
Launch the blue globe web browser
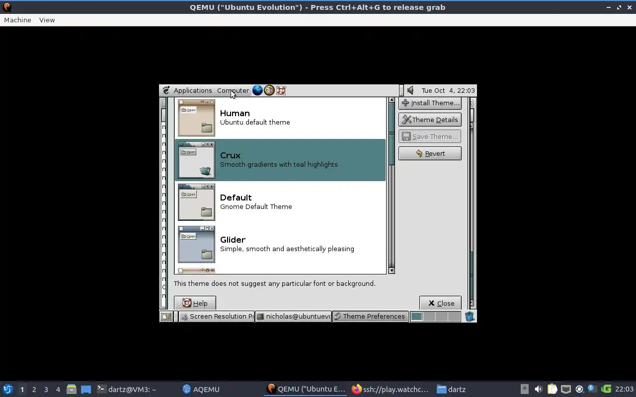click(257, 90)
